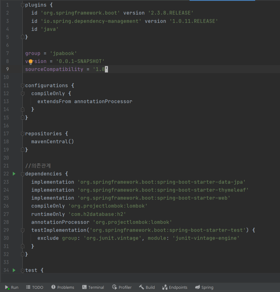Open the Spring tool window

pos(204,287)
